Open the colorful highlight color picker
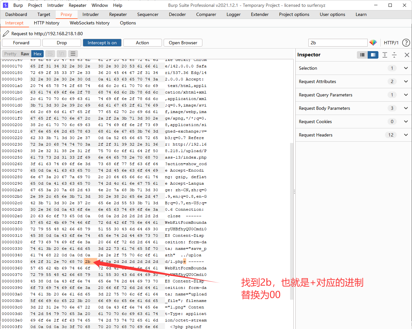Viewport: 412px width, 329px height. [x=373, y=43]
